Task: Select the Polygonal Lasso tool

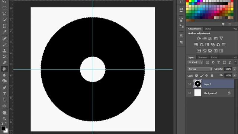Action: point(4,14)
